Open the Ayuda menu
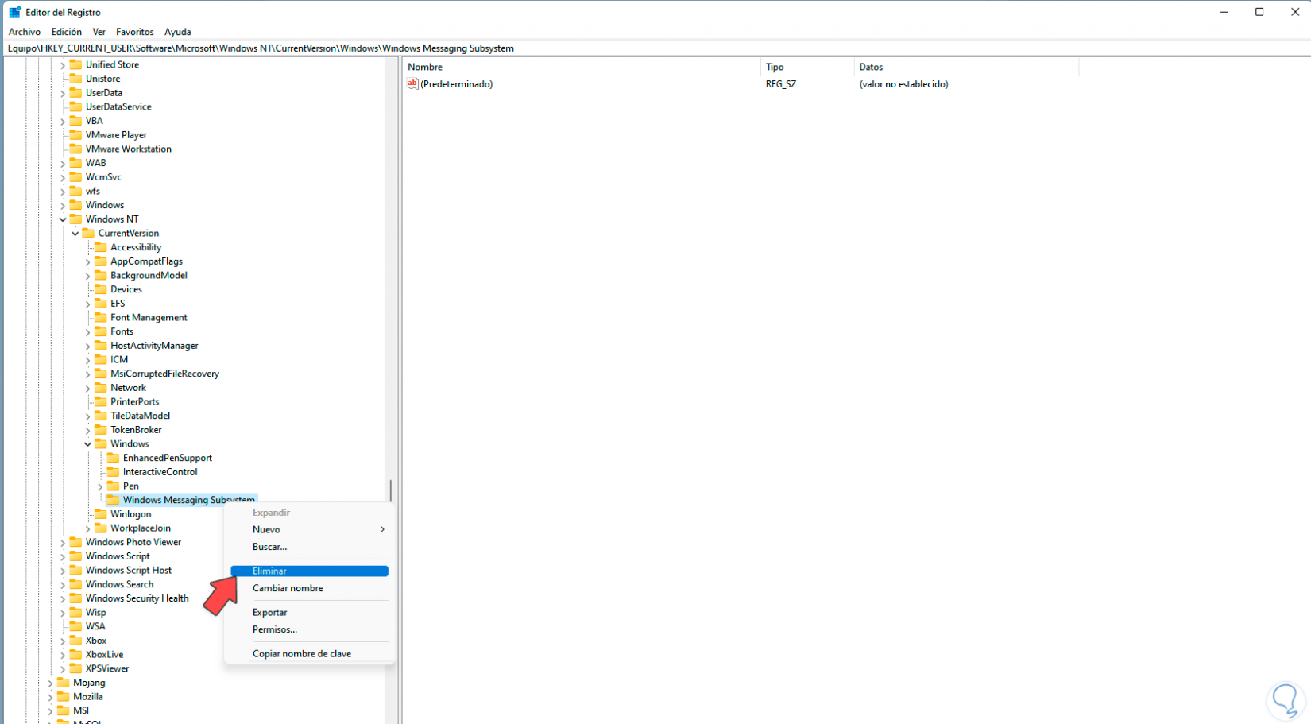Viewport: 1311px width, 724px height. tap(178, 32)
